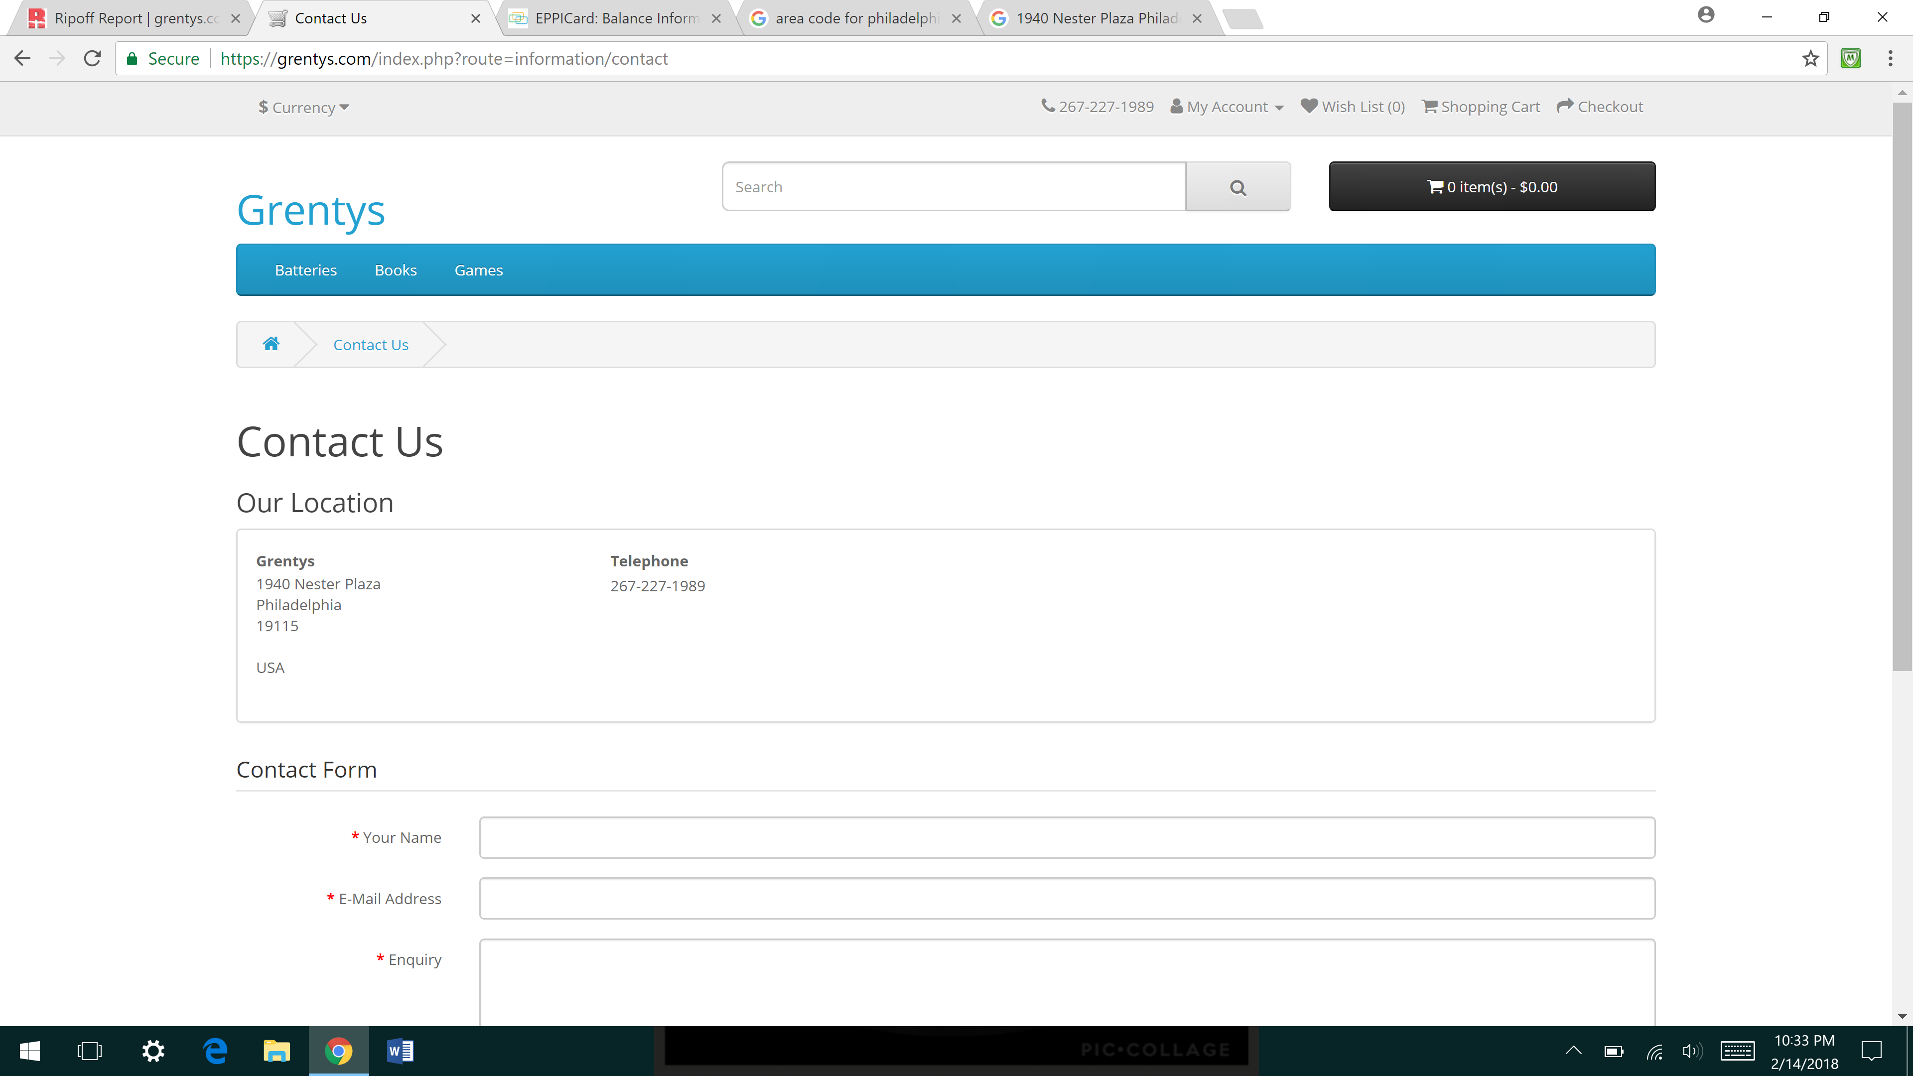Open Microsoft Word from the taskbar
Screen dimensions: 1913x1076
coord(400,1051)
